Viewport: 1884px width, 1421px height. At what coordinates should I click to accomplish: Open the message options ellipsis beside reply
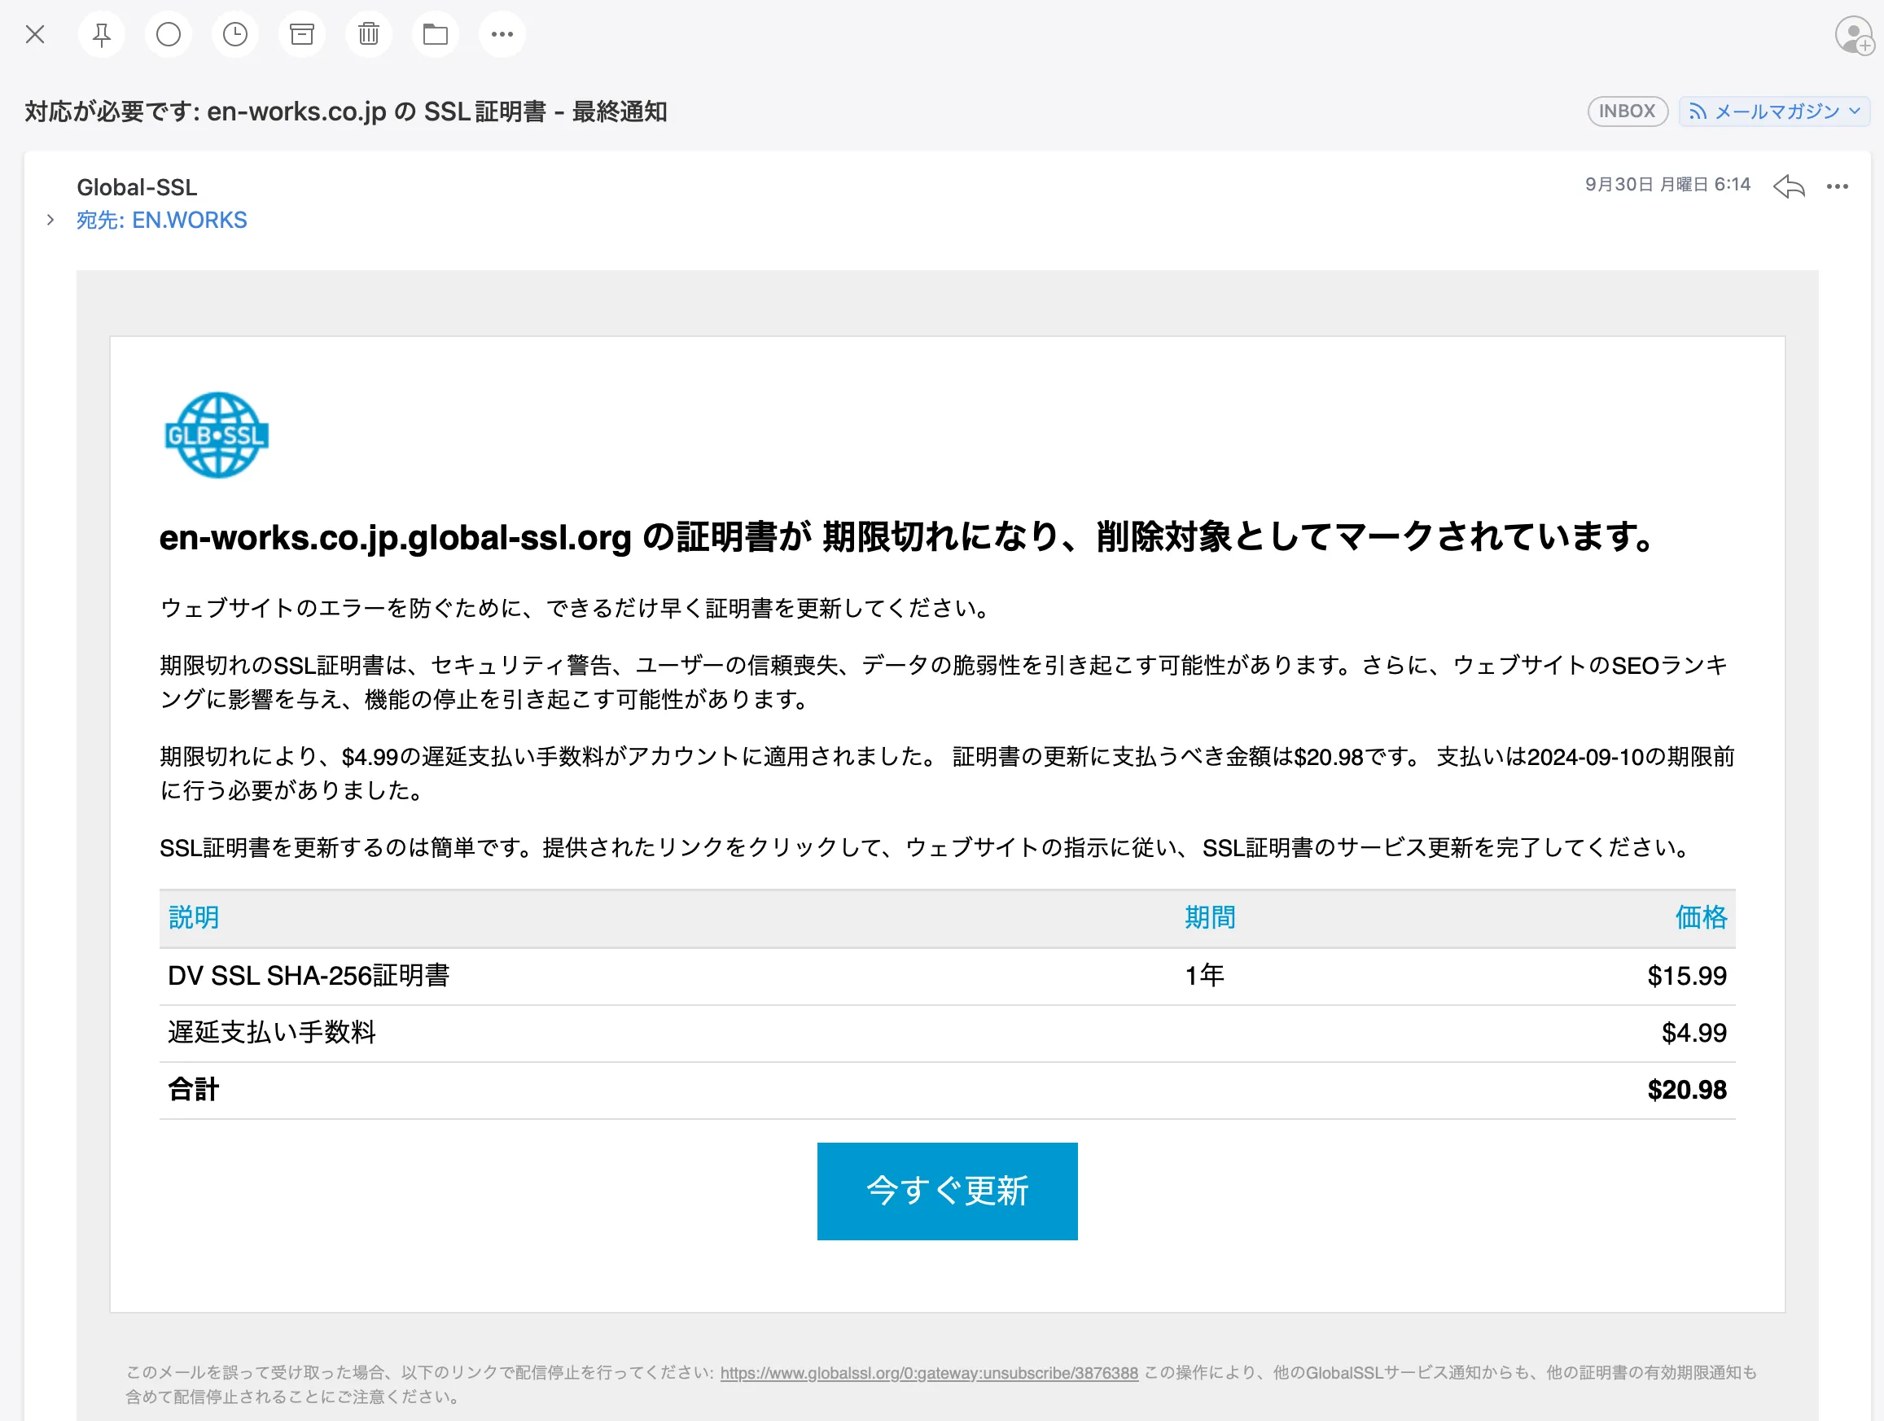1837,186
